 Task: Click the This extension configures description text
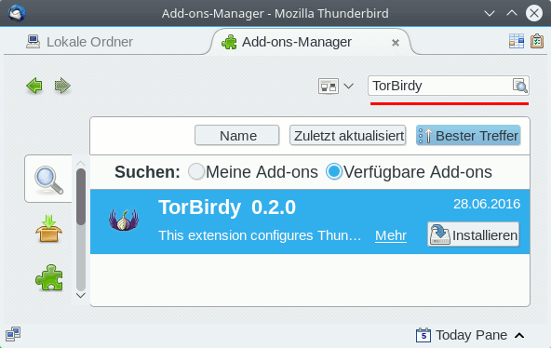[x=260, y=235]
